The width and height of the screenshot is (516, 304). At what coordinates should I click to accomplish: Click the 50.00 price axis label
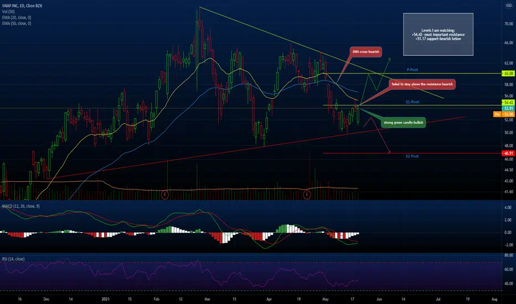(x=508, y=133)
